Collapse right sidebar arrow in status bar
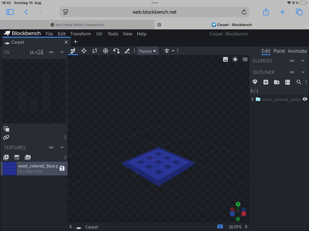The image size is (309, 231). click(x=246, y=227)
